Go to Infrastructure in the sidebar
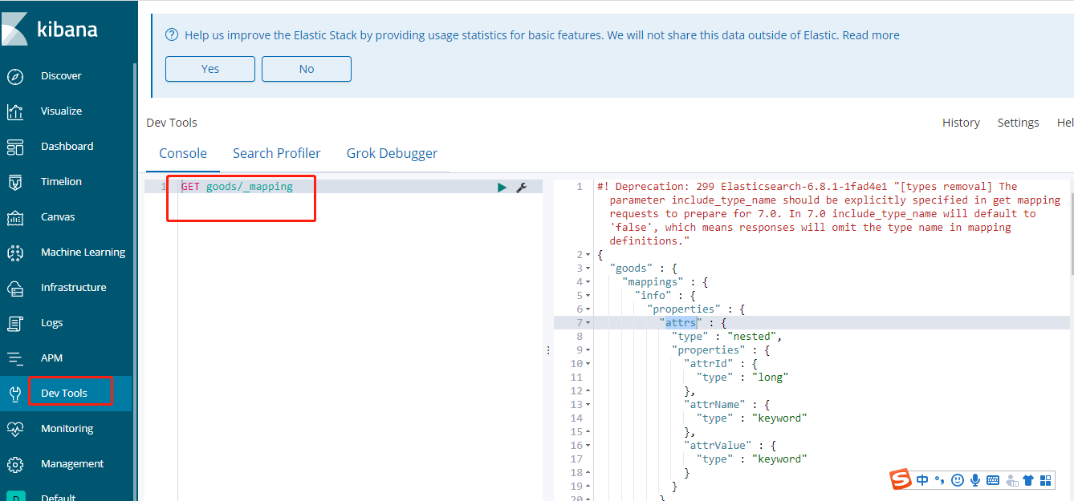1074x501 pixels. click(74, 288)
